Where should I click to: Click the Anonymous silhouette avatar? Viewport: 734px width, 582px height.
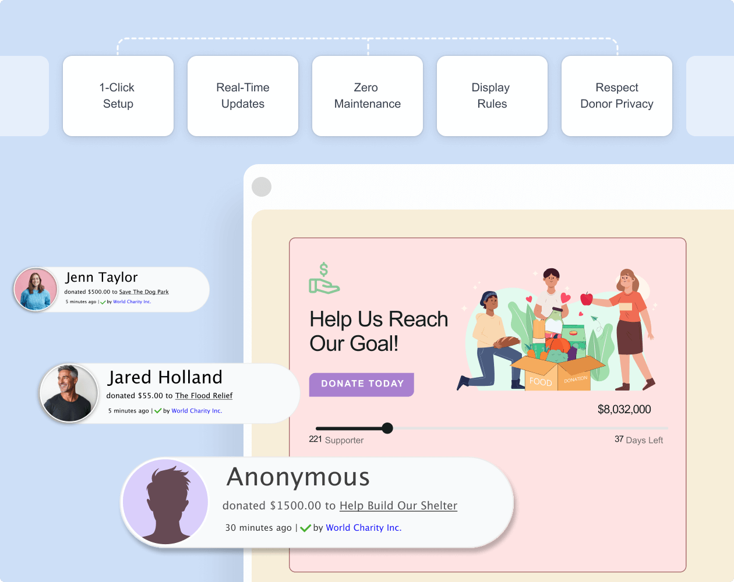click(165, 501)
